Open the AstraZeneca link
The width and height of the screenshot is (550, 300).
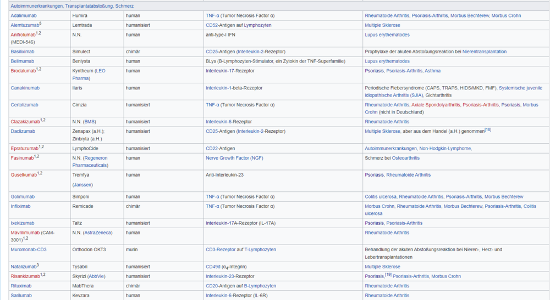97,233
